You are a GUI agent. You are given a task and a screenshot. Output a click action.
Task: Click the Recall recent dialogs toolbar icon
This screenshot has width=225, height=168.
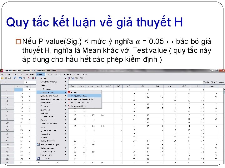coord(15,78)
